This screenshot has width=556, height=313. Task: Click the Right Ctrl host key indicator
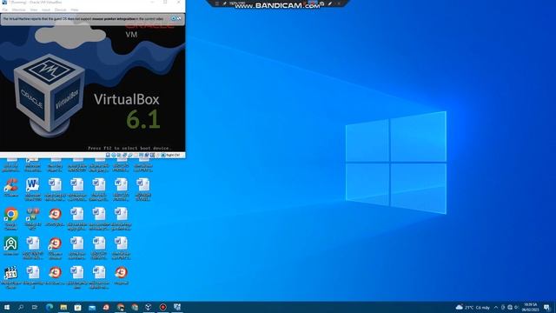pos(173,155)
